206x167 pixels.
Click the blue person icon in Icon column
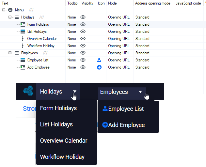99,60
